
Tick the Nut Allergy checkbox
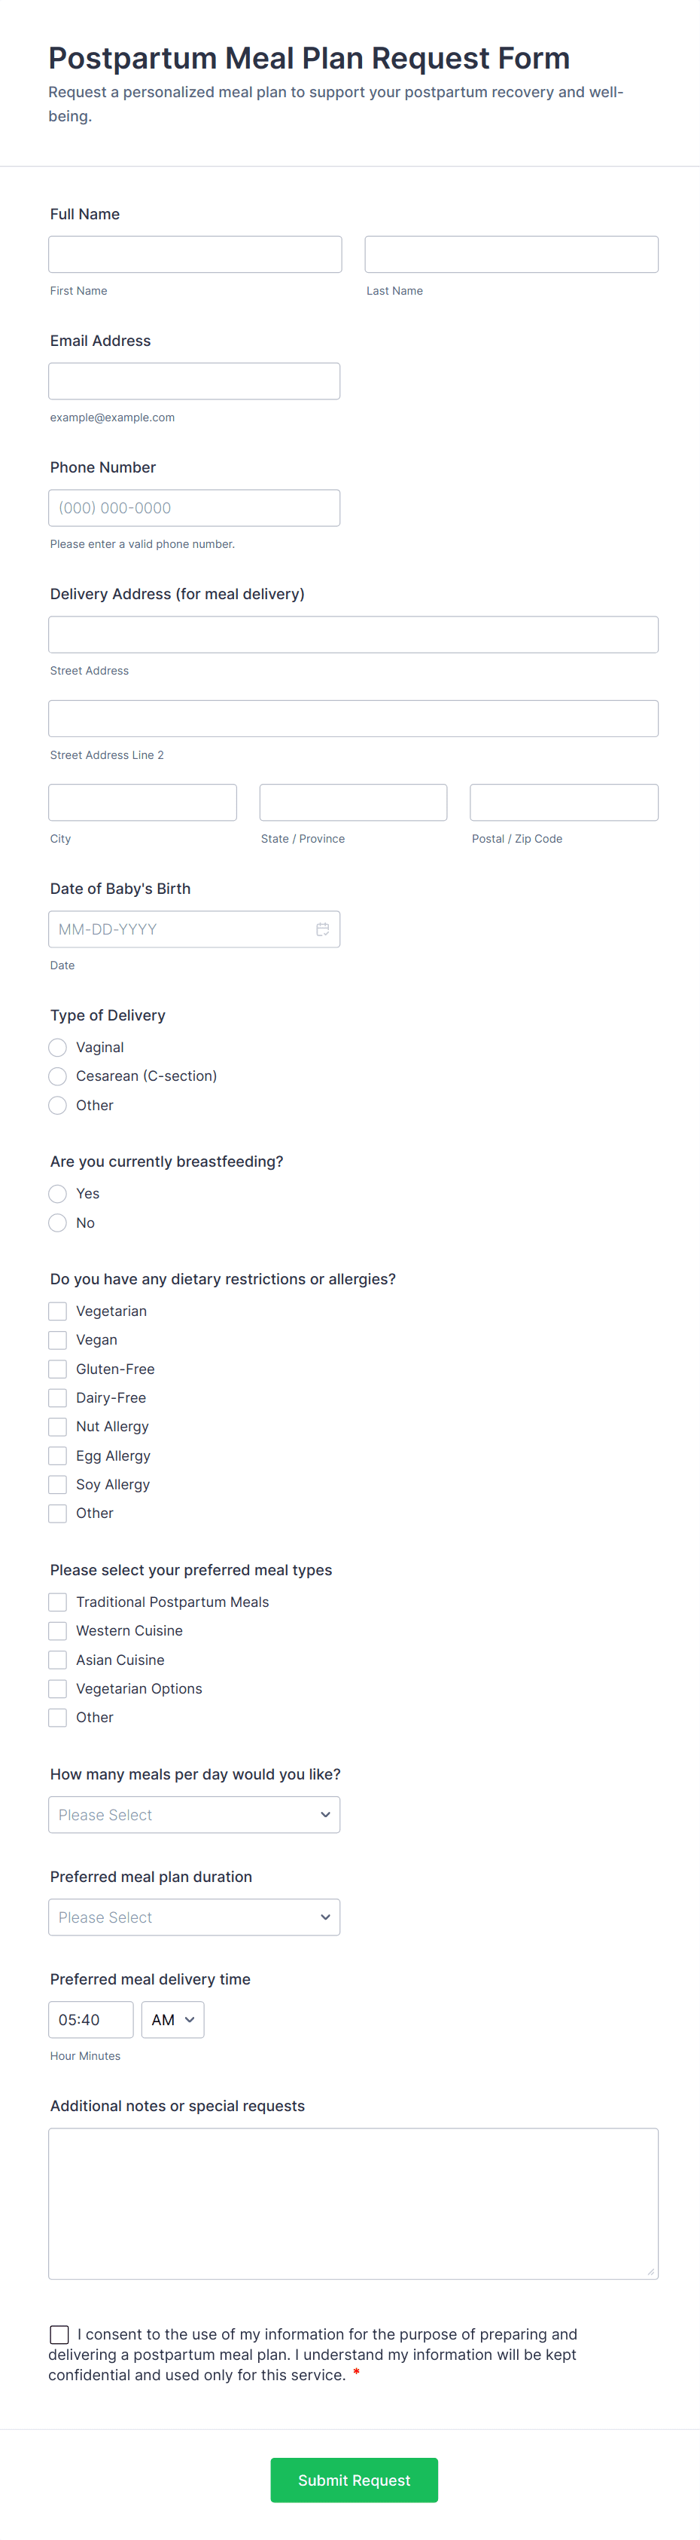58,1427
